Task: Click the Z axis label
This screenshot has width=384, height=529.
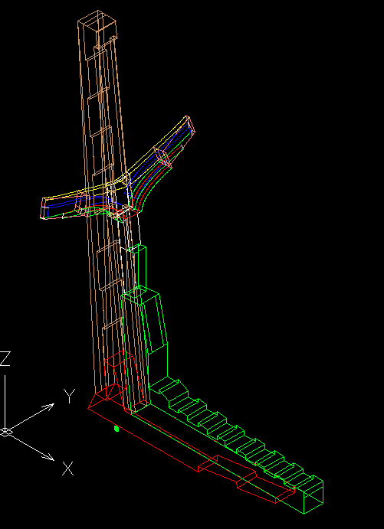Action: click(x=5, y=358)
